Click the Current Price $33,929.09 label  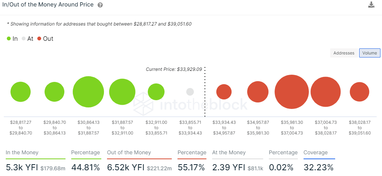coord(173,70)
